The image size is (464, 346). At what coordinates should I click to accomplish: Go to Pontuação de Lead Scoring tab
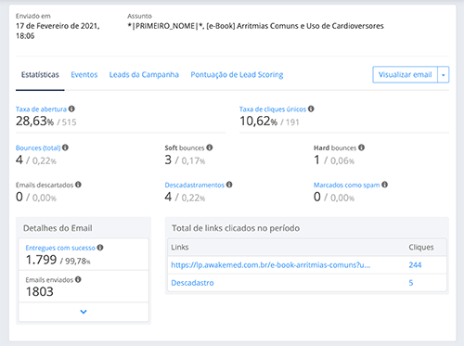237,75
